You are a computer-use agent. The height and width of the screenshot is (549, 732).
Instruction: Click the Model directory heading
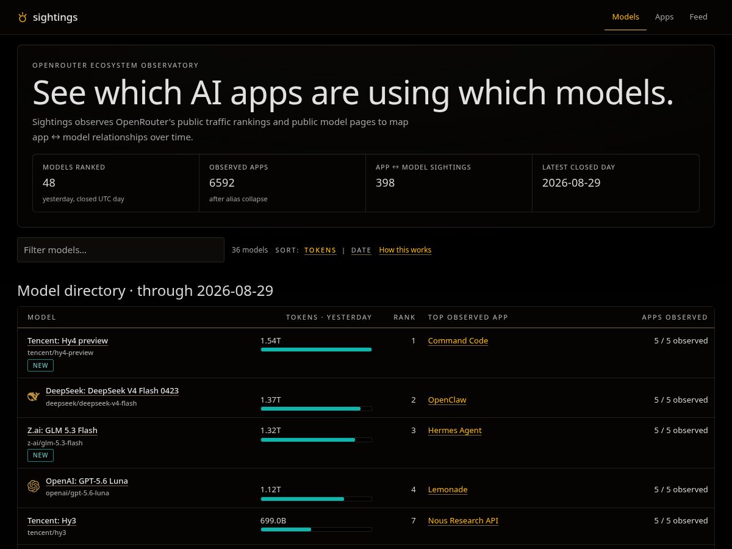point(145,291)
